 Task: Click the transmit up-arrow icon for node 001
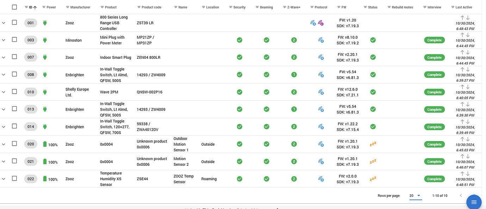462,17
